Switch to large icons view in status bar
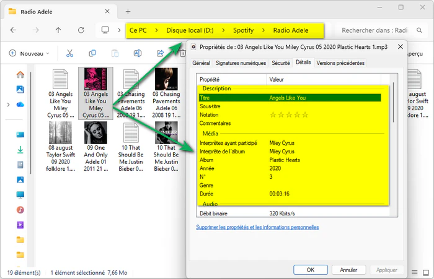The width and height of the screenshot is (434, 279). click(x=426, y=273)
